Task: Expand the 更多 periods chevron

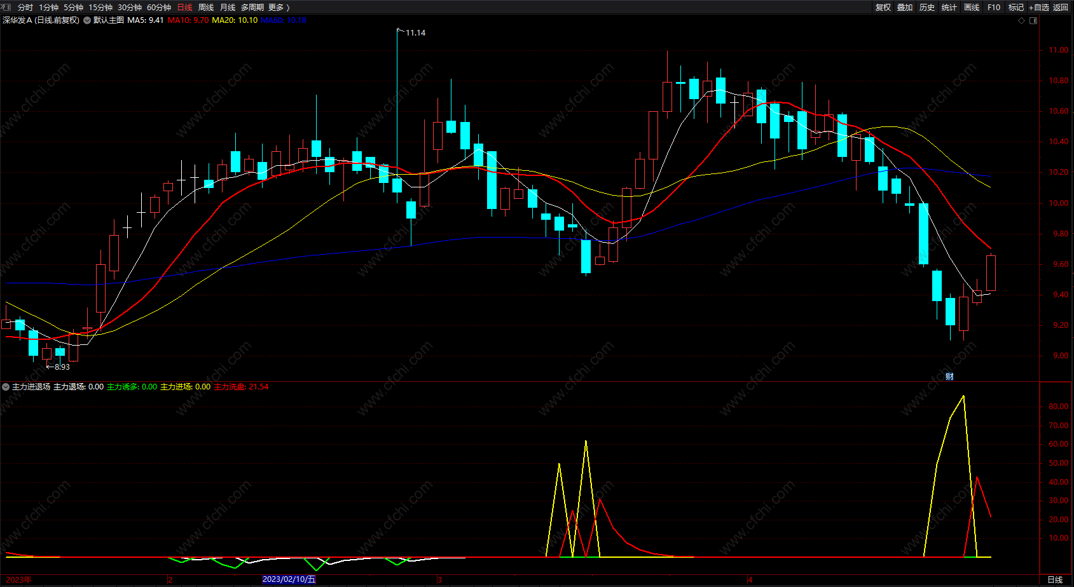Action: tap(287, 8)
